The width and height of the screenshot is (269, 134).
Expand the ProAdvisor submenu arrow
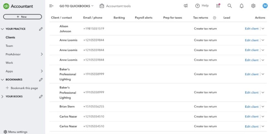click(x=41, y=54)
